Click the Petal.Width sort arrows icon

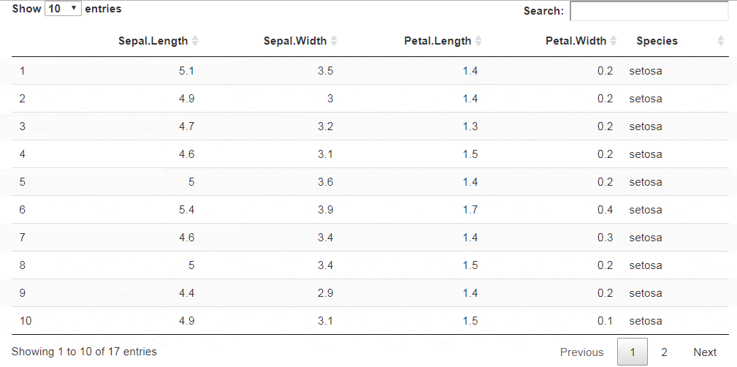(614, 41)
